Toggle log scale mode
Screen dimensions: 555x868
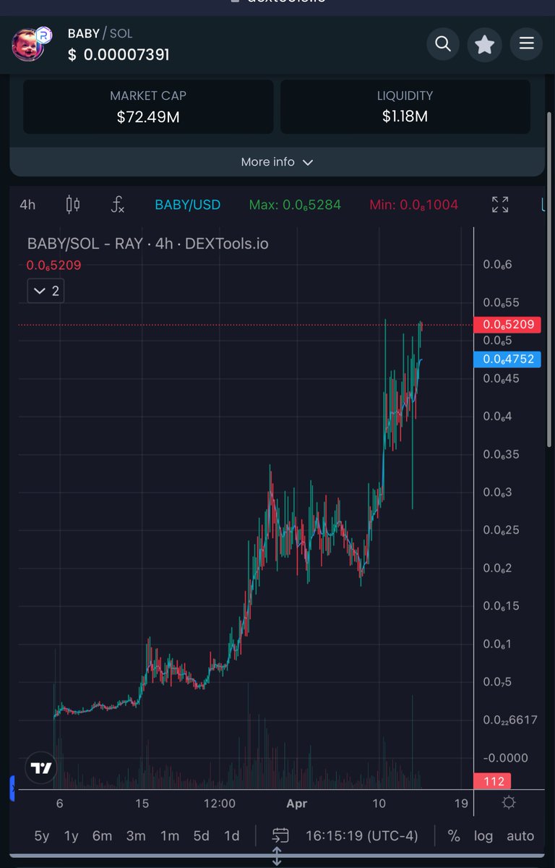click(483, 835)
